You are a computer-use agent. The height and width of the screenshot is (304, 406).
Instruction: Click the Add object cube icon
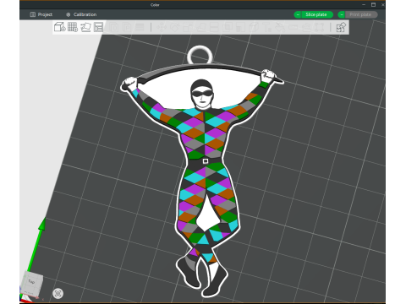pyautogui.click(x=60, y=27)
